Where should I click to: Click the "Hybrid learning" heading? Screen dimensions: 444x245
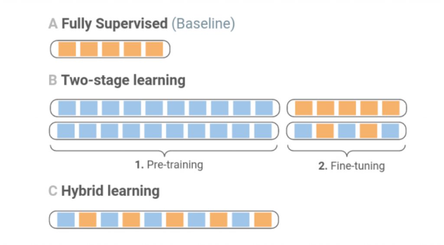point(110,191)
